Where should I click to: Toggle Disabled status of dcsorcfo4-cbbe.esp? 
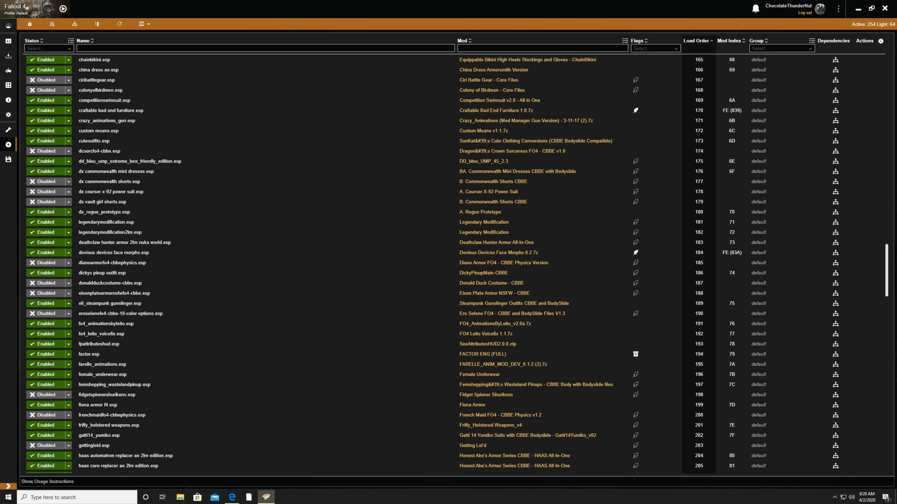click(45, 151)
